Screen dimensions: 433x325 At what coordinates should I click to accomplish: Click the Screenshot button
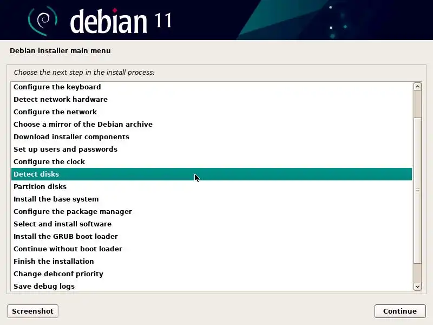32,311
